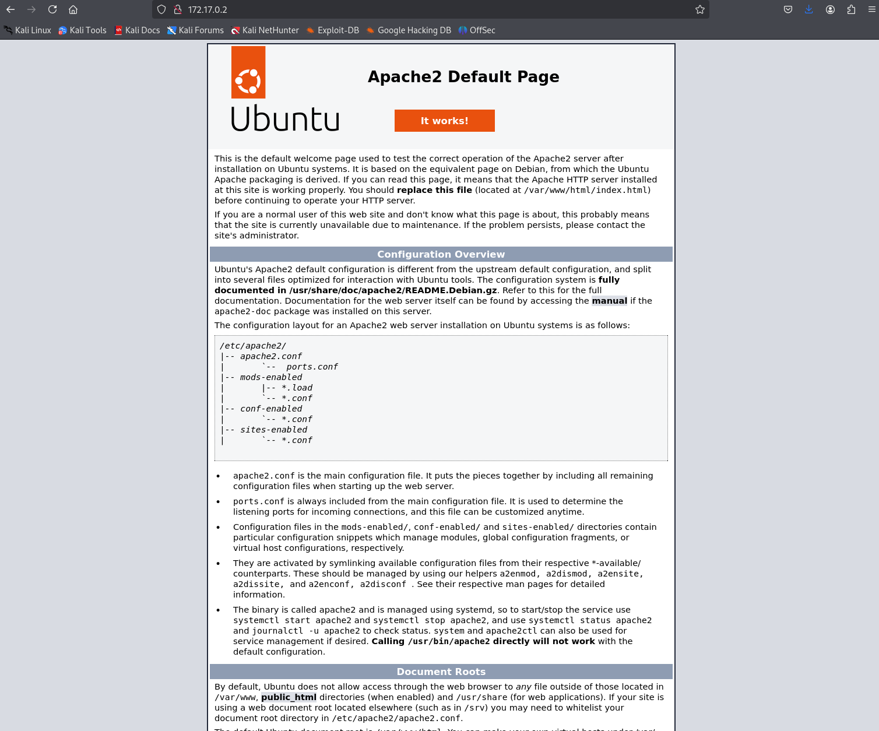
Task: Reload the current page
Action: click(52, 9)
